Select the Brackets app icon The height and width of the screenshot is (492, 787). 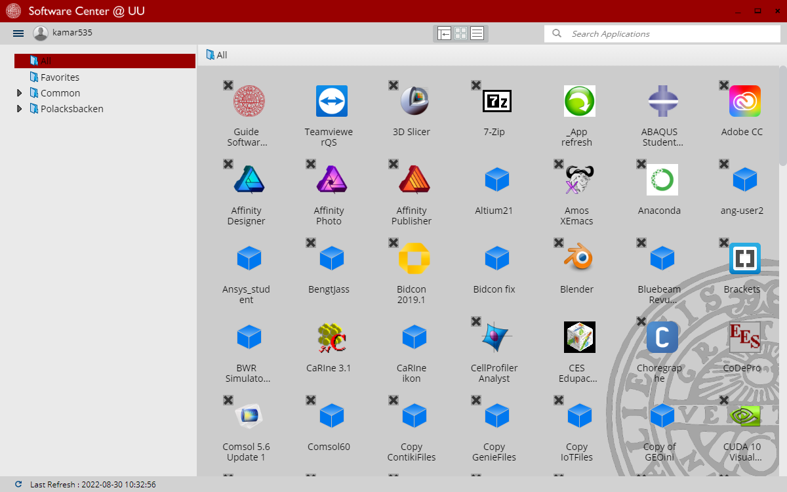[x=745, y=258]
